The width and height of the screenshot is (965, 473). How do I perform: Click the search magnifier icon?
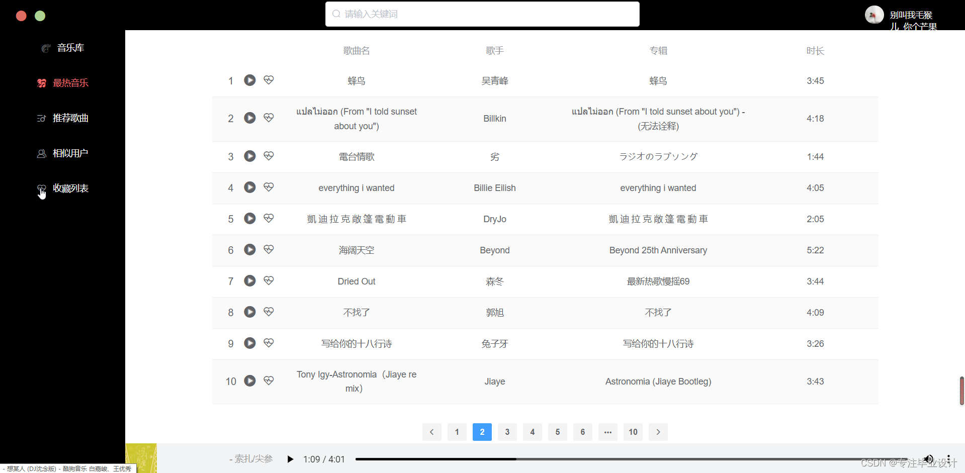tap(336, 14)
